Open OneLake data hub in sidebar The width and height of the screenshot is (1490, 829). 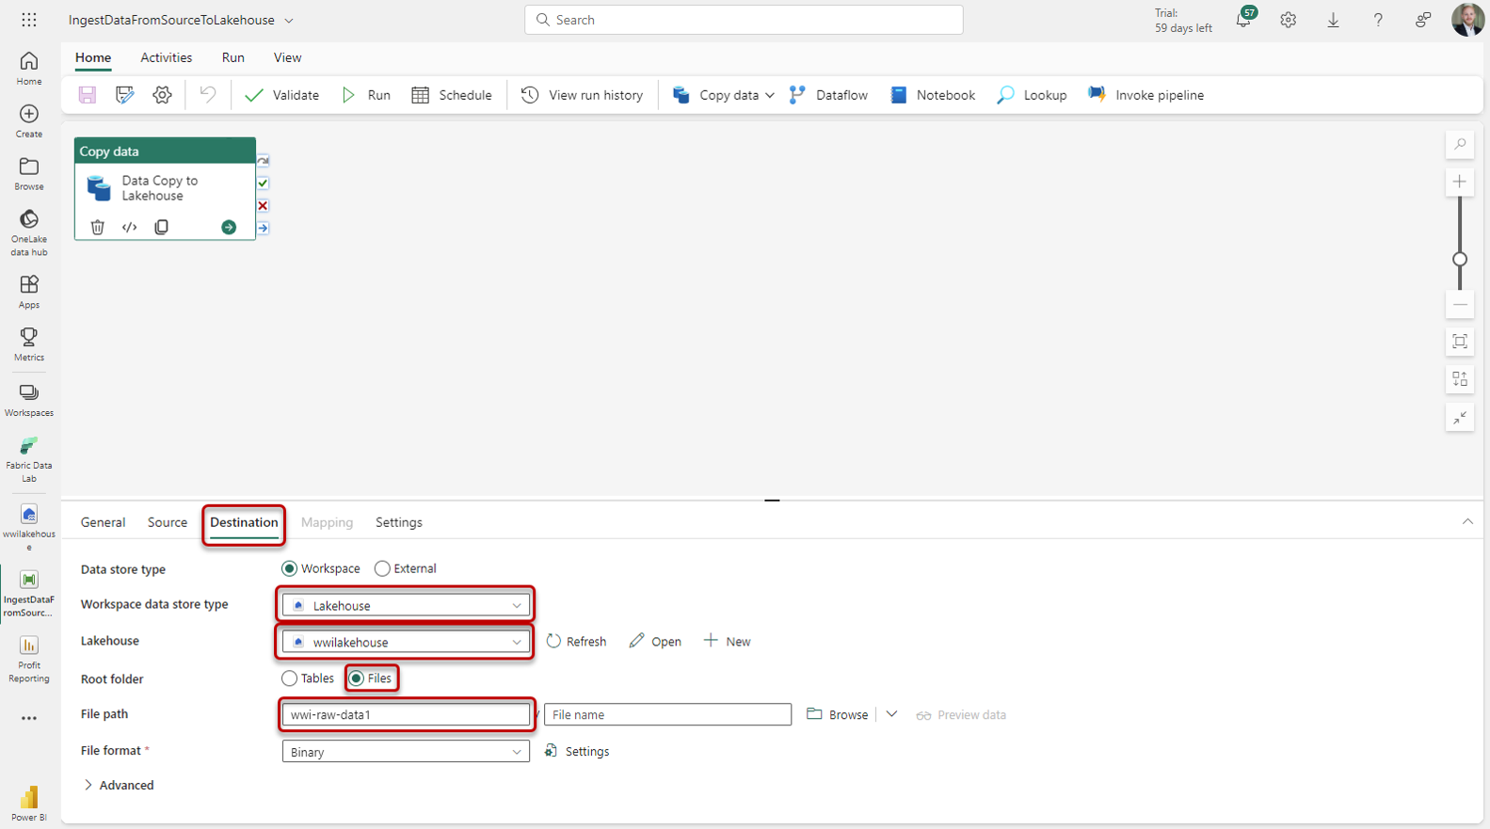[x=29, y=232]
